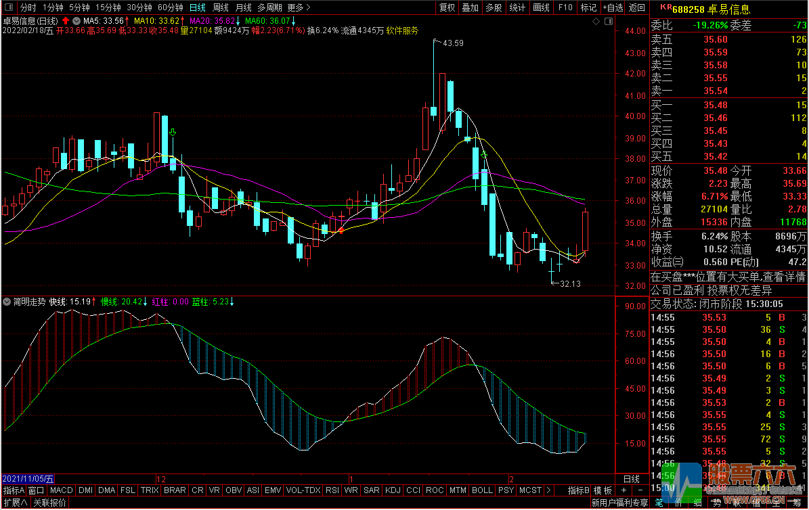Click the diamond icon at chart top-right
Image resolution: width=809 pixels, height=510 pixels.
coord(596,21)
